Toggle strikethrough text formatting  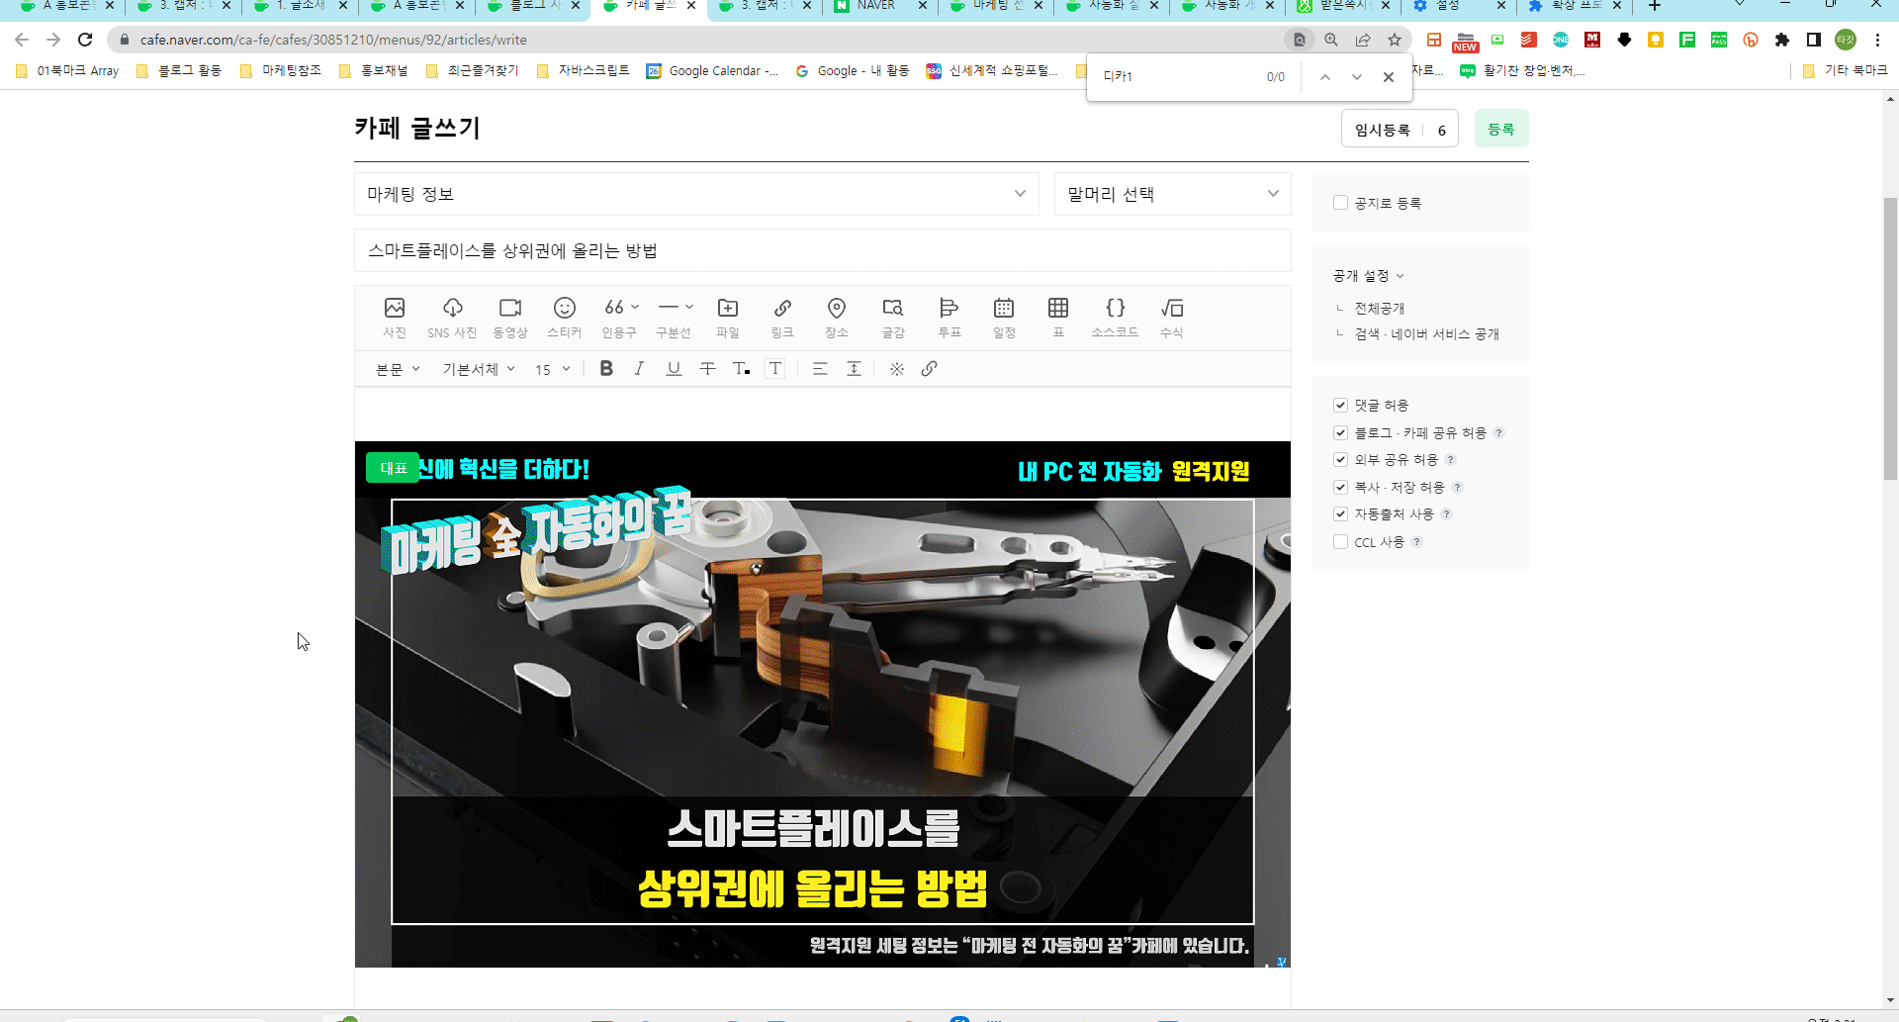point(707,368)
